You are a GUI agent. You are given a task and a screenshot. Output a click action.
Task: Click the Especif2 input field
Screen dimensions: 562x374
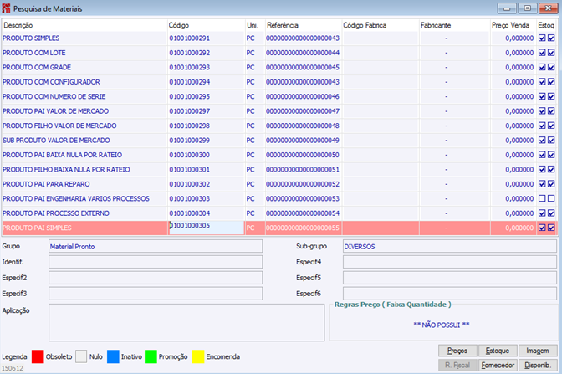click(156, 278)
